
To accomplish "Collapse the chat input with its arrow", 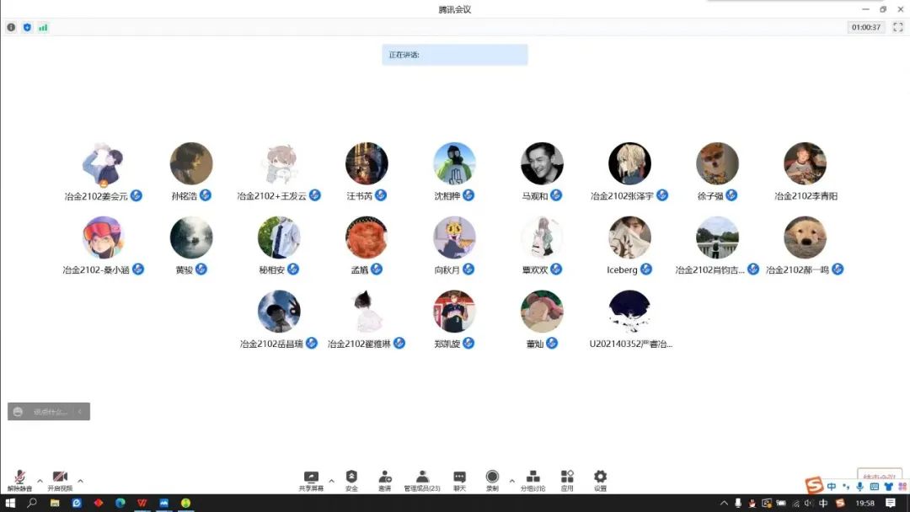I will 80,412.
